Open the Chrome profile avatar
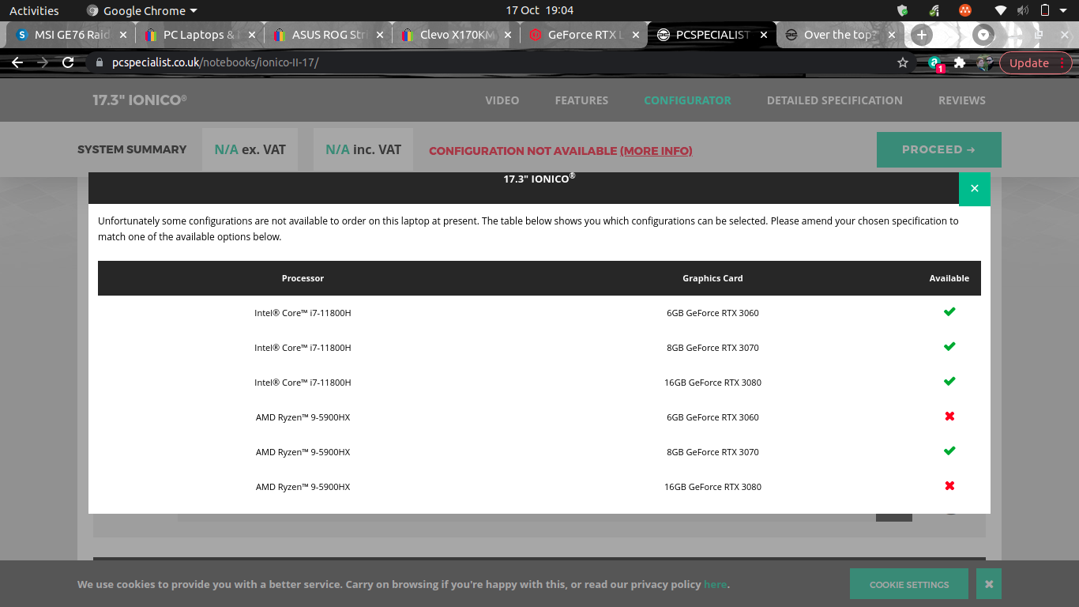Viewport: 1079px width, 607px height. [983, 62]
